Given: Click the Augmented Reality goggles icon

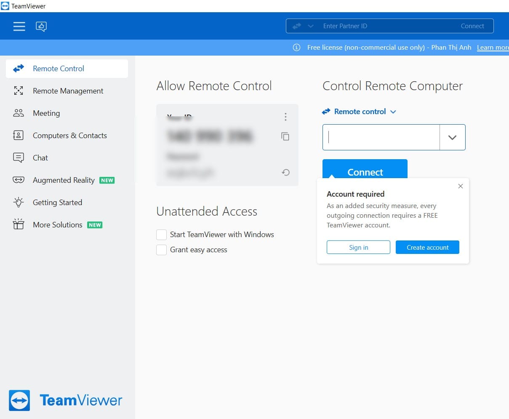Looking at the screenshot, I should point(19,180).
